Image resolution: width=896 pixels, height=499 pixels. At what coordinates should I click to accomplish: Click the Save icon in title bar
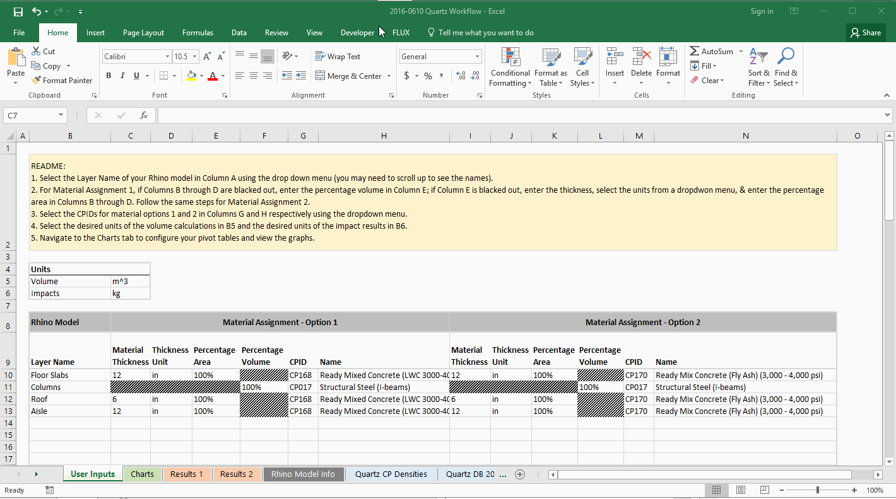[x=18, y=11]
